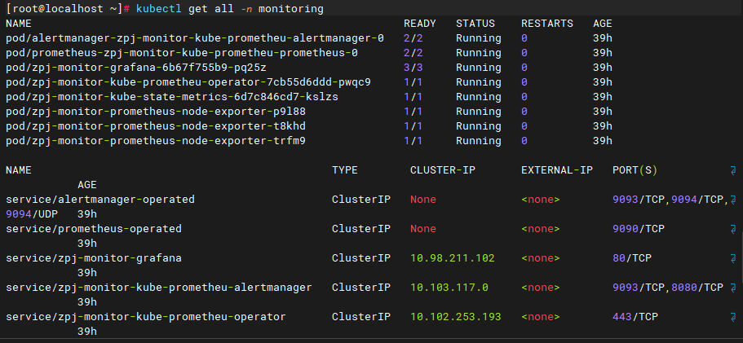Click node-exporter pod ending in p9l88
The width and height of the screenshot is (743, 343).
tap(155, 112)
